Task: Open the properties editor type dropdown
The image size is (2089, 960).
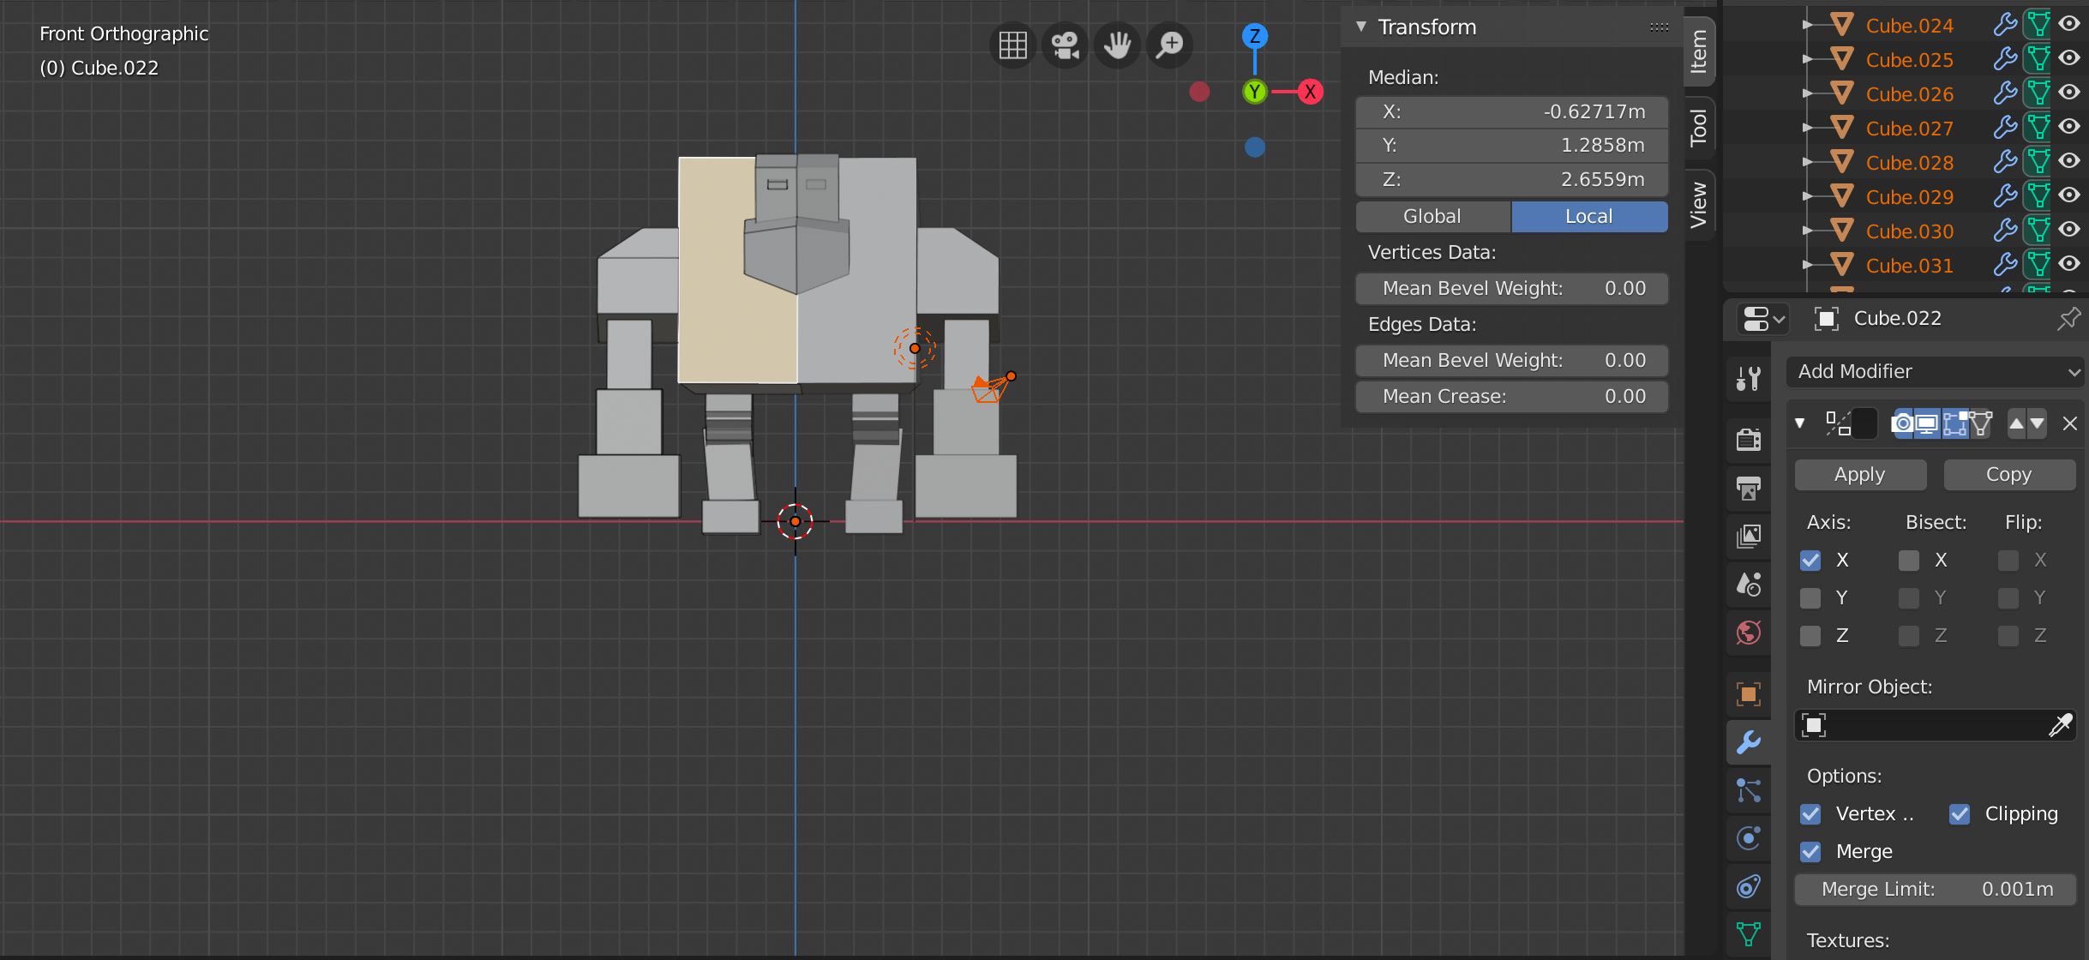Action: click(1762, 319)
